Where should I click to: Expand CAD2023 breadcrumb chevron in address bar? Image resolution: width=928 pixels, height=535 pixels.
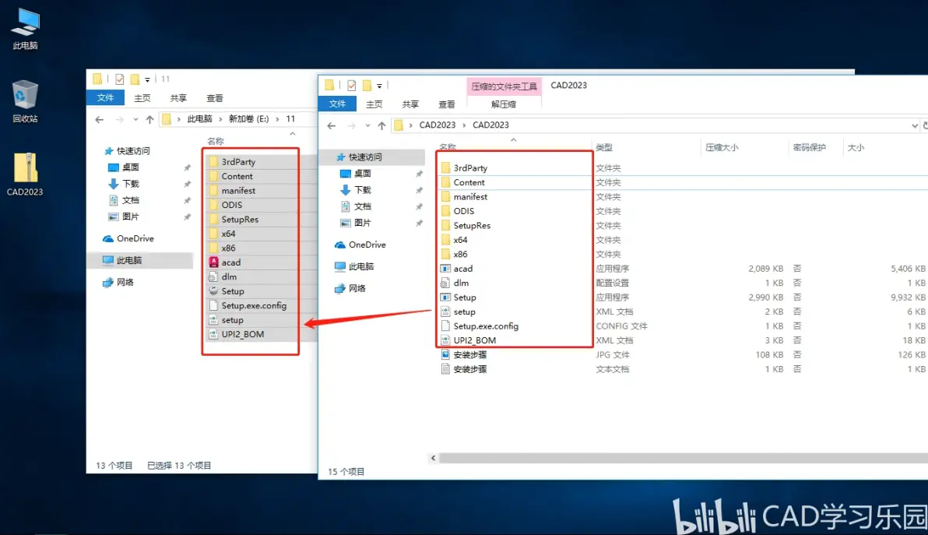(x=464, y=125)
